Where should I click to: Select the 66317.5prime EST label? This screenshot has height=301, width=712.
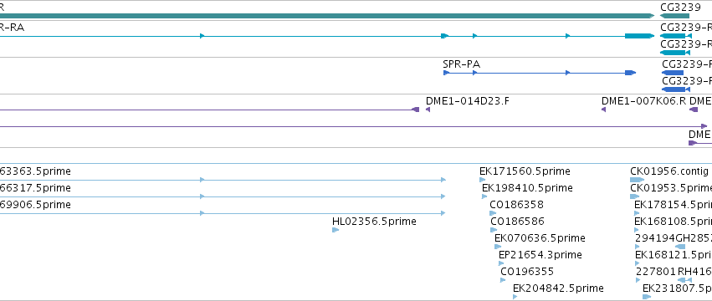[35, 188]
